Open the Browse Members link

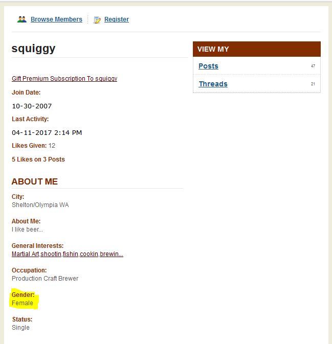click(56, 19)
